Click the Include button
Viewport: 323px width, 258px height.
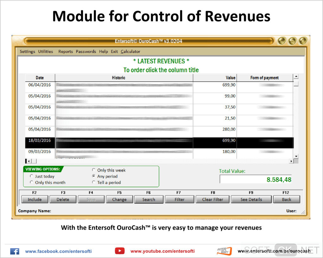tap(35, 200)
